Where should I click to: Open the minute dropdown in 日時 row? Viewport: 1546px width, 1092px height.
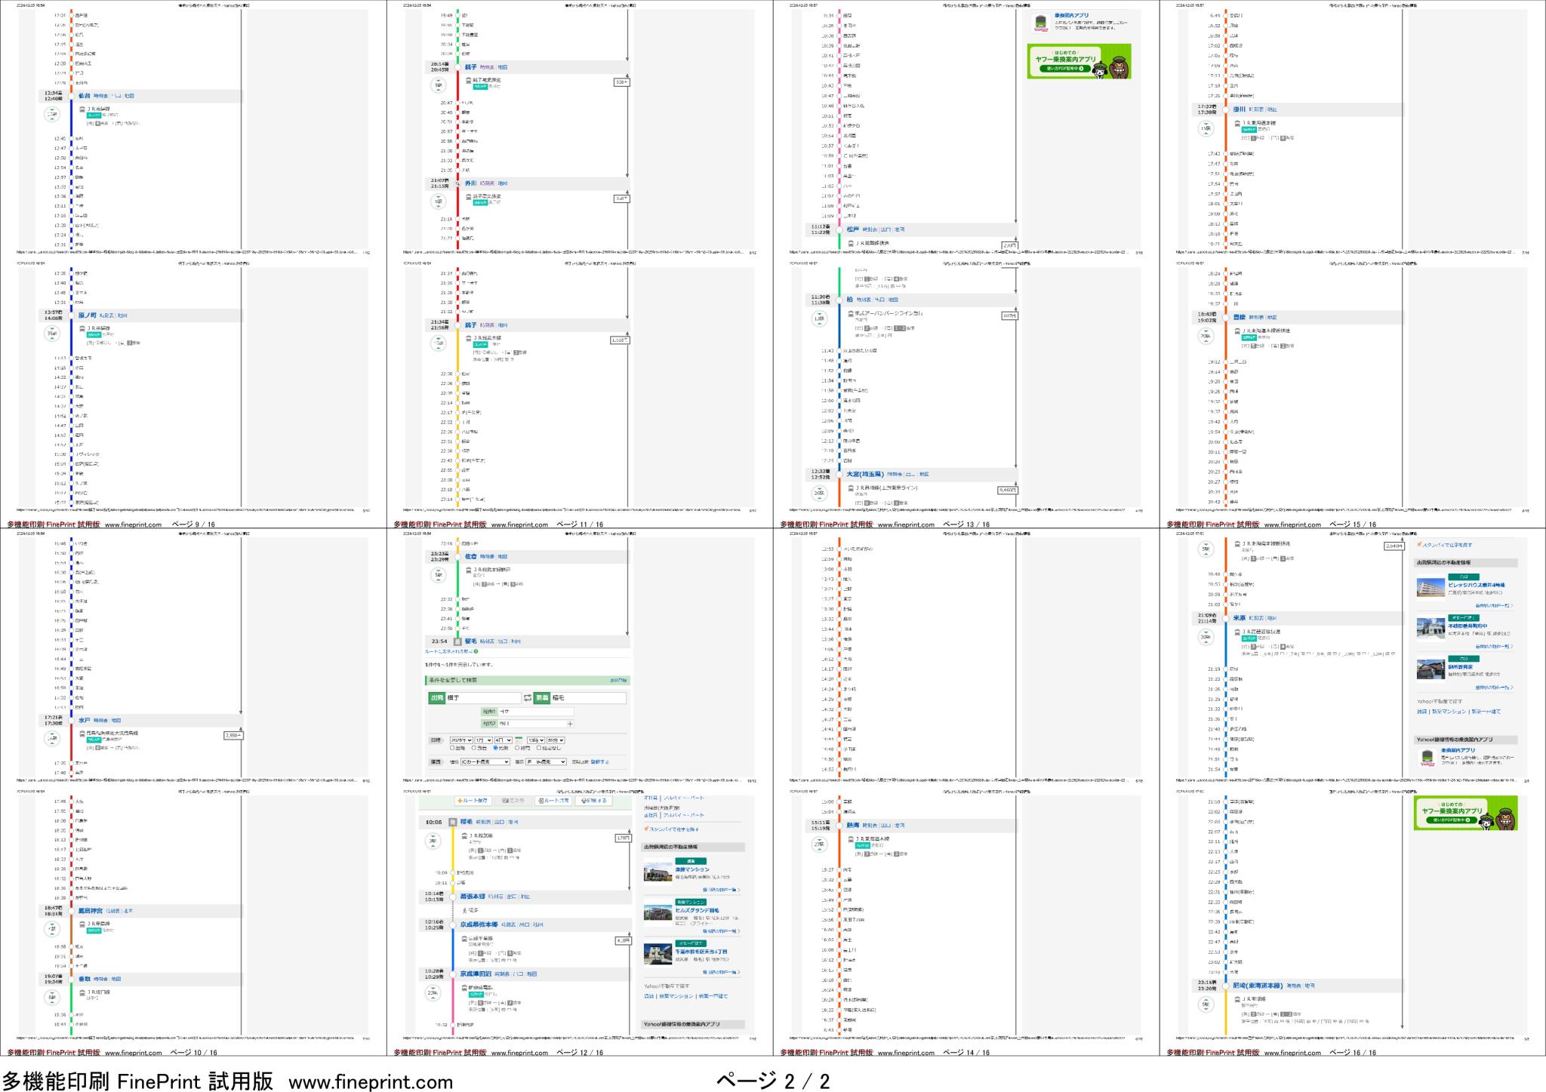coord(555,740)
